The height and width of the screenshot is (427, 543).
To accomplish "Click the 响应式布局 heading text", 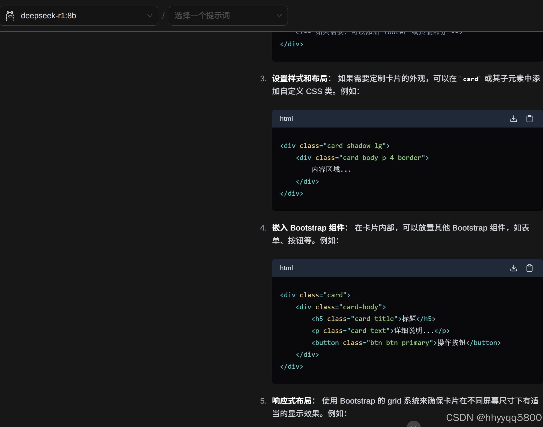I will click(292, 401).
